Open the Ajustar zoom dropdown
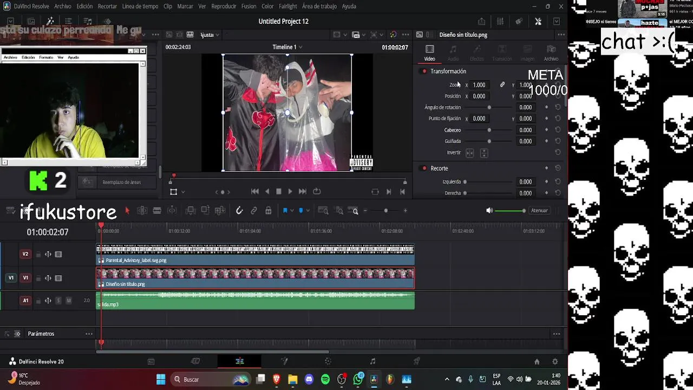Screen dimensions: 693x390 210,35
